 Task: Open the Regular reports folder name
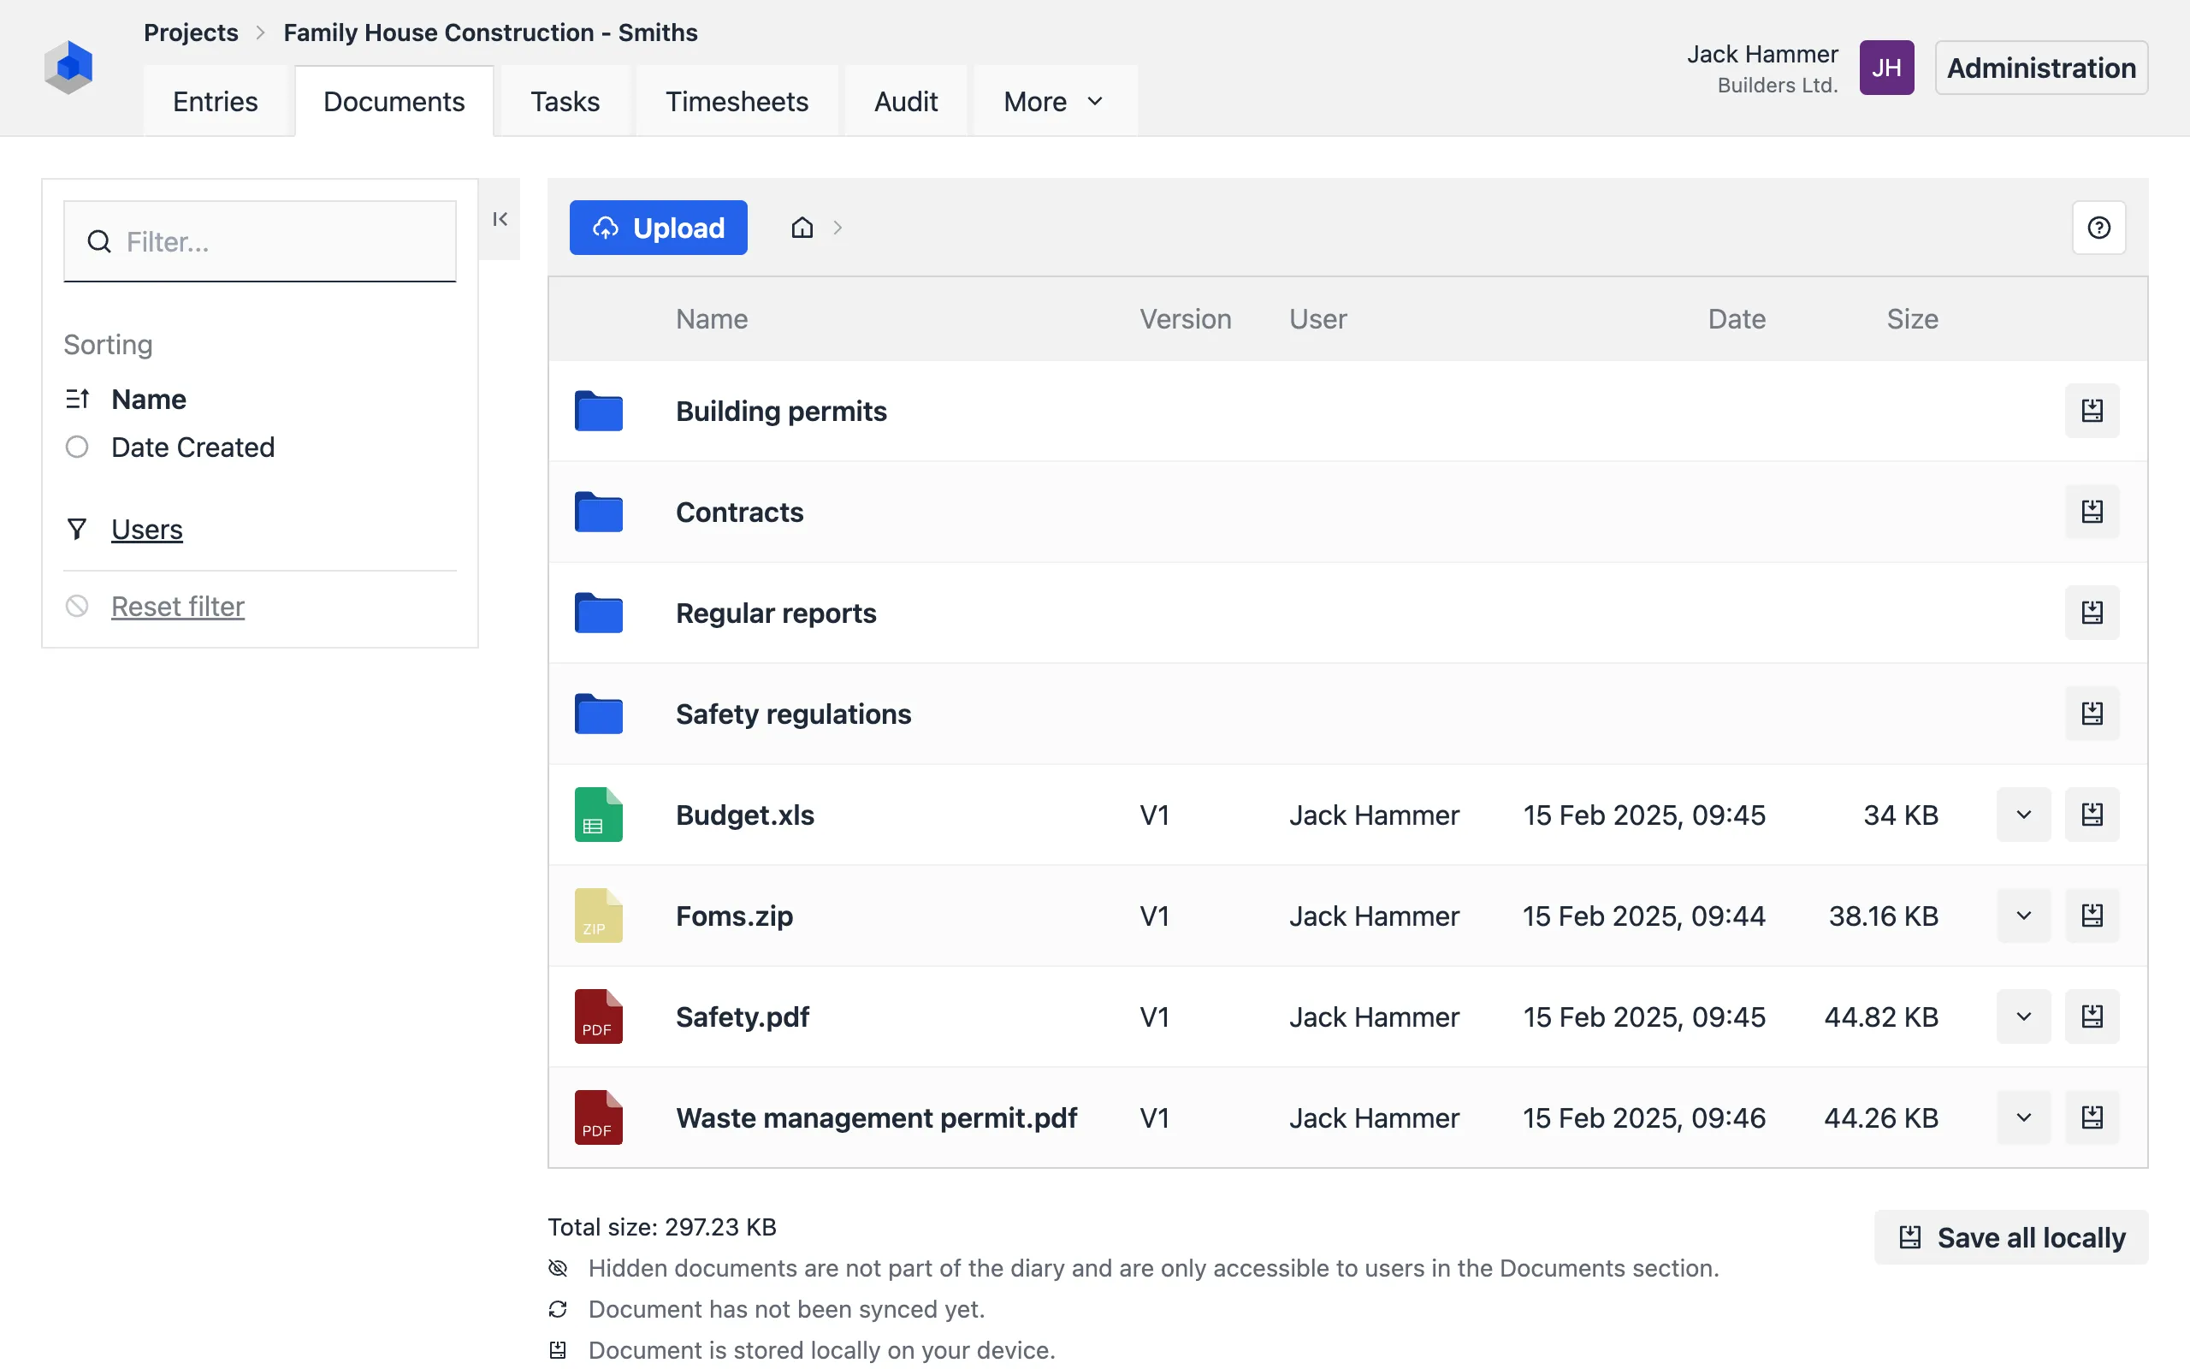(x=776, y=613)
